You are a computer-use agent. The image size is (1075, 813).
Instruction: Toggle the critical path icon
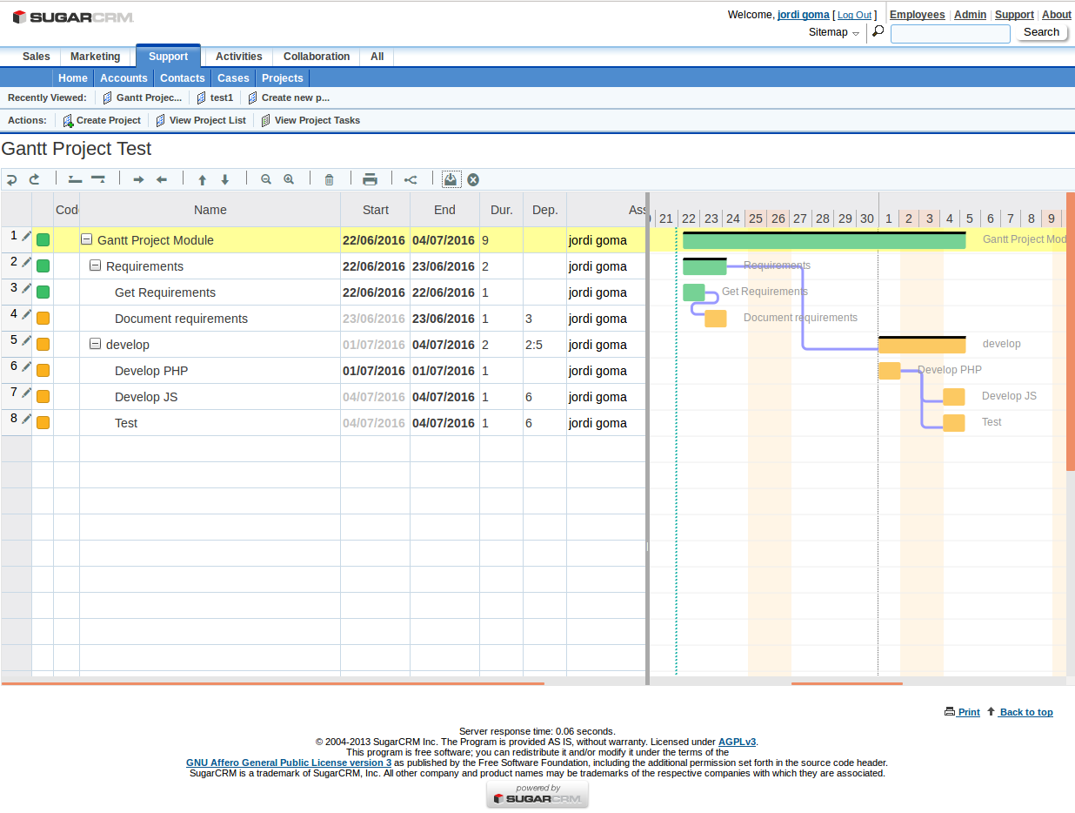411,179
